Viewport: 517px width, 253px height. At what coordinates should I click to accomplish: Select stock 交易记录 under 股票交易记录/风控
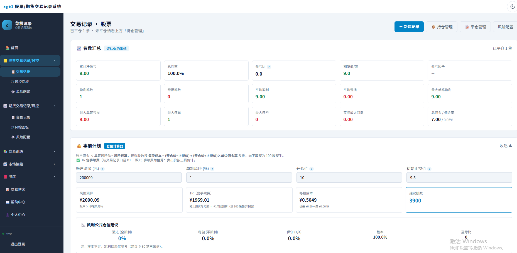30,72
